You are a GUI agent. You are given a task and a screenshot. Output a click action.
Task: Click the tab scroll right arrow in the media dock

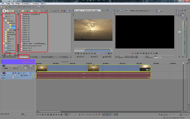coord(71,57)
